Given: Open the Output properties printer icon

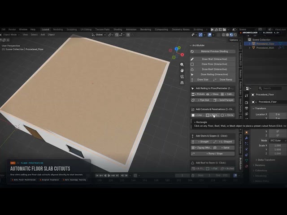Looking at the screenshot, I should 247,108.
